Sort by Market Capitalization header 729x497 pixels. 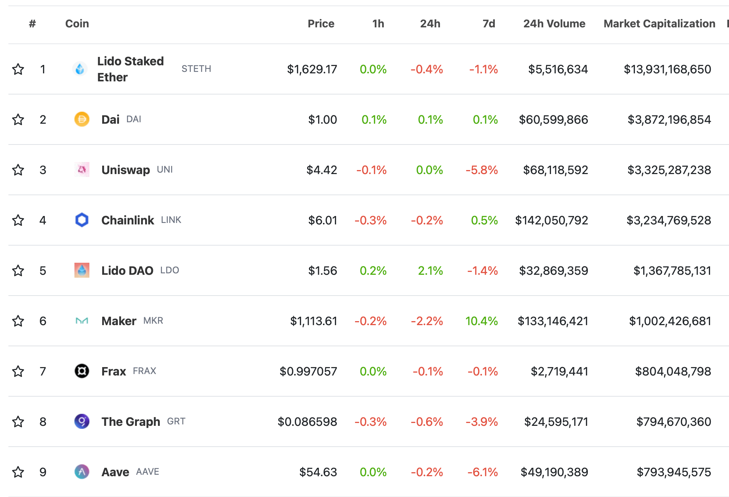[x=659, y=24]
